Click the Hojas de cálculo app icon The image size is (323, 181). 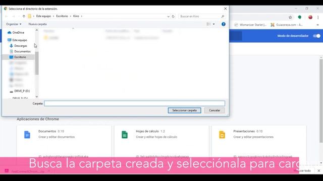click(x=125, y=135)
